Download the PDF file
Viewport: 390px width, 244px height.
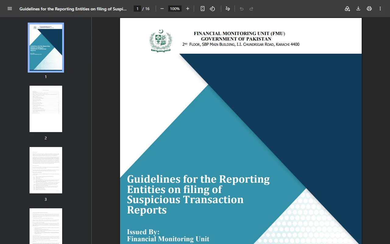[358, 9]
